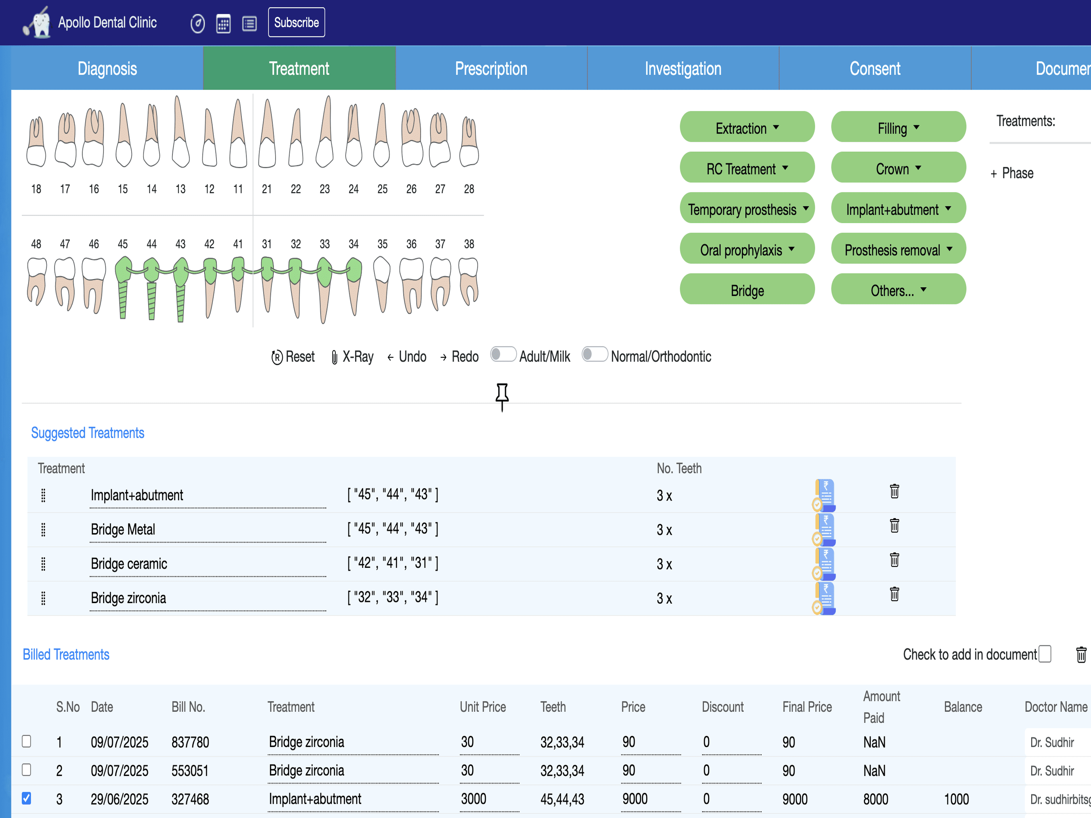Click the Dr. Sudhir field for bill 553051
1091x818 pixels.
(1058, 771)
